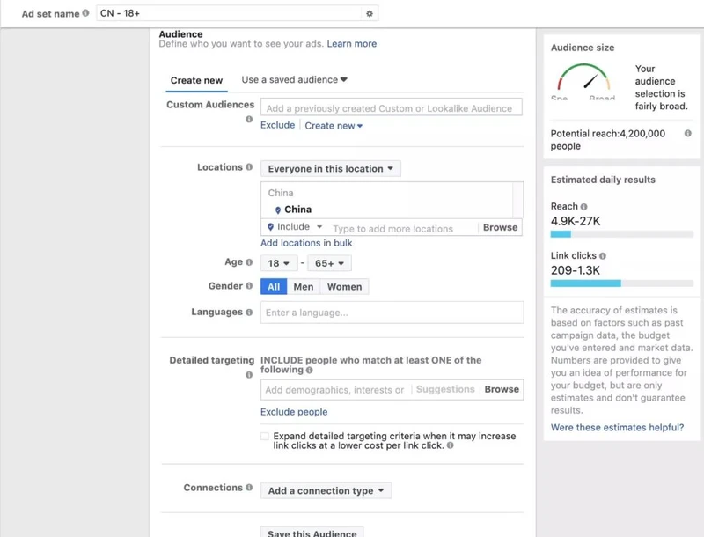This screenshot has height=537, width=704.
Task: Click info icon next to Connections label
Action: pyautogui.click(x=249, y=488)
